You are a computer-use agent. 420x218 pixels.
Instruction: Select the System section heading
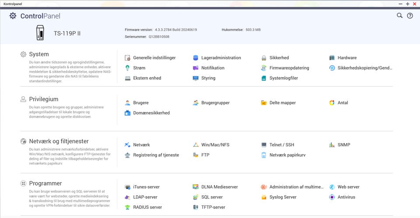pos(39,54)
